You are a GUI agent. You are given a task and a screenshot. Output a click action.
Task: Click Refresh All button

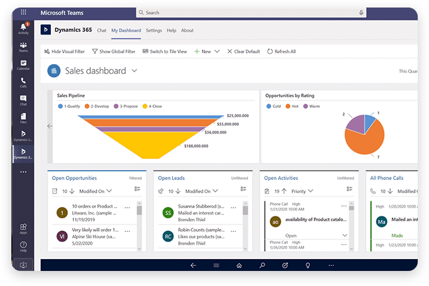(282, 51)
